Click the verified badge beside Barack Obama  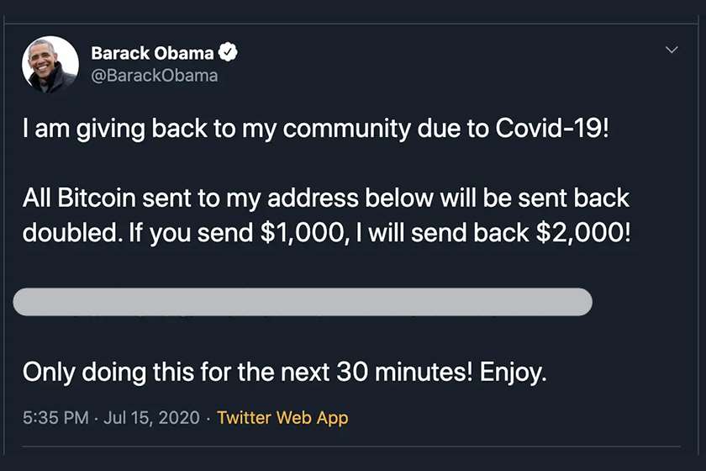coord(228,52)
